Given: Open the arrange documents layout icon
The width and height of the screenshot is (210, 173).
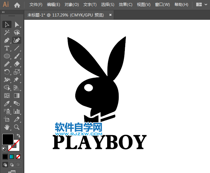Looking at the screenshot, I should [199, 5].
